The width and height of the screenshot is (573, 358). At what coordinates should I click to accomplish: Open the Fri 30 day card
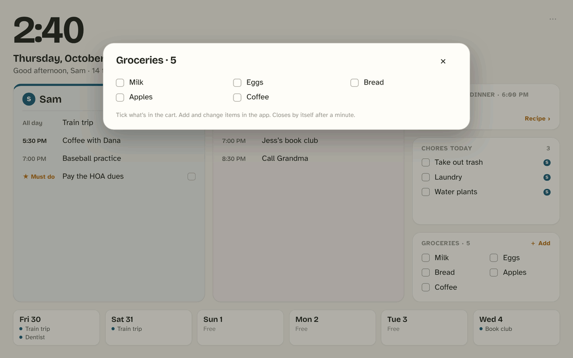[56, 328]
